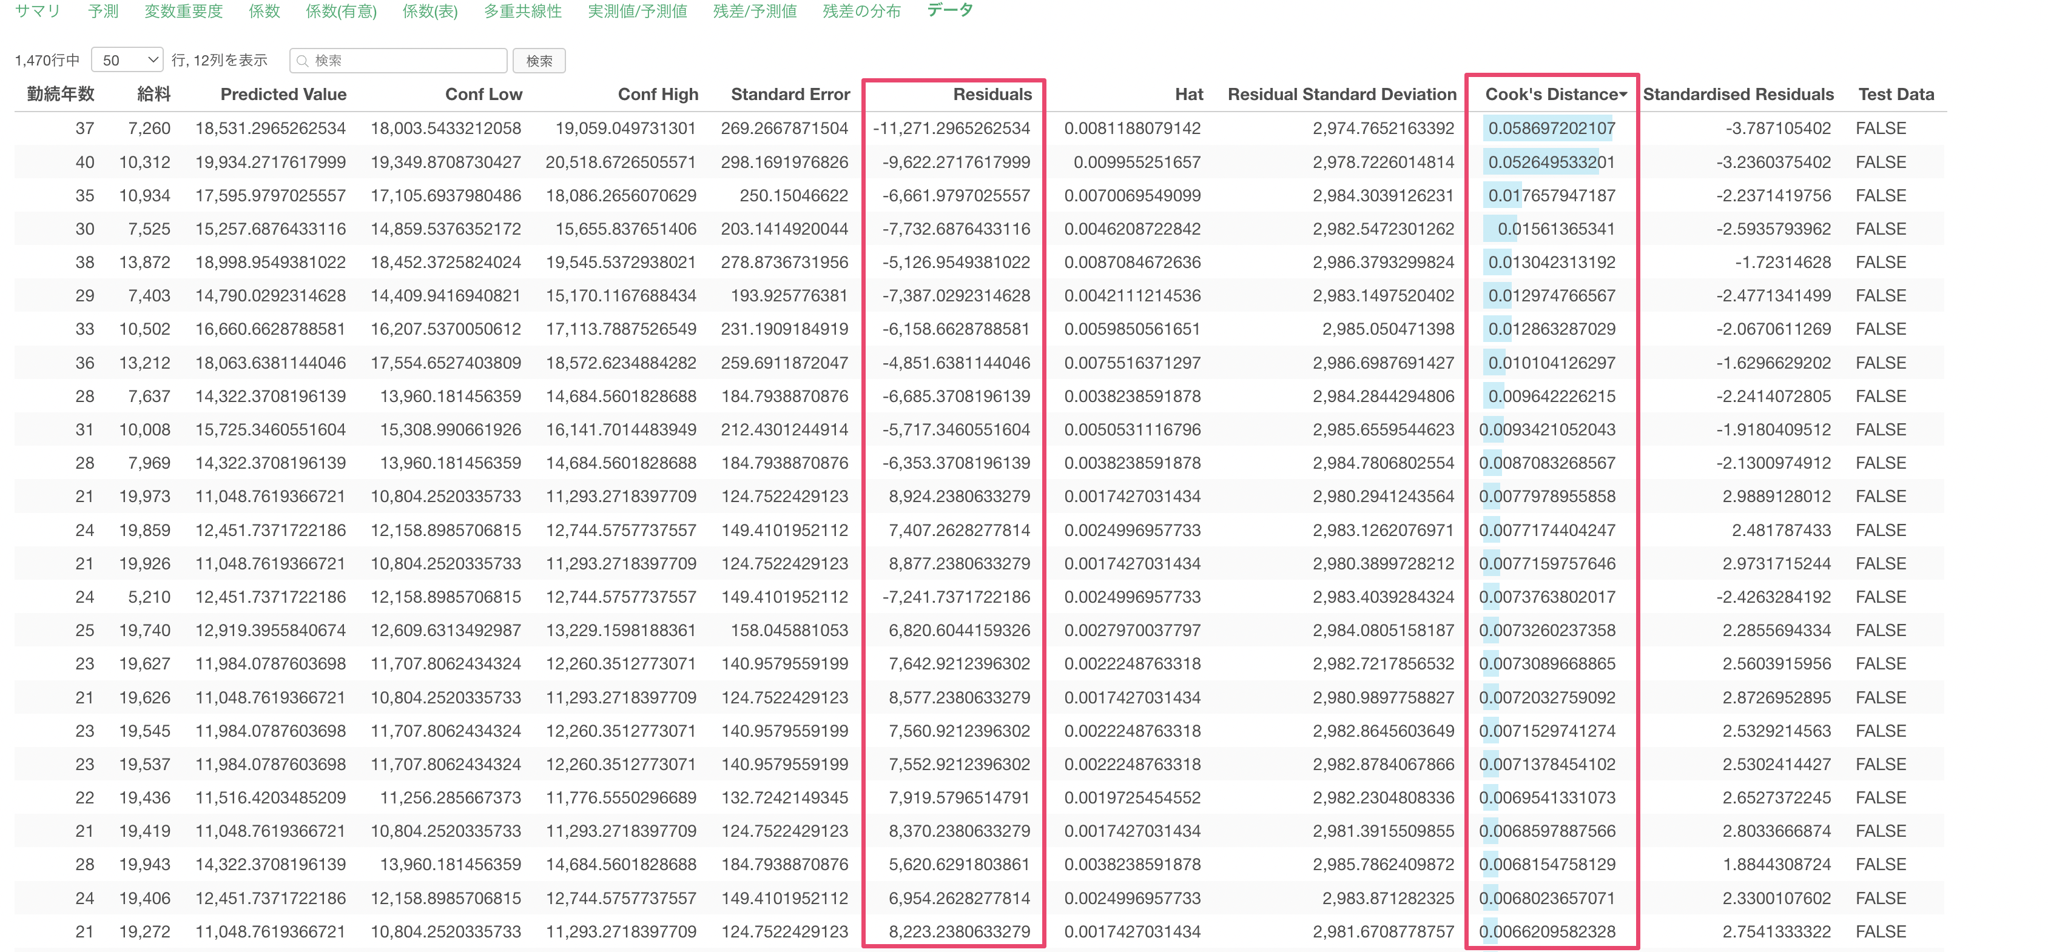
Task: Select residual value -7,241.7371722186
Action: [955, 597]
